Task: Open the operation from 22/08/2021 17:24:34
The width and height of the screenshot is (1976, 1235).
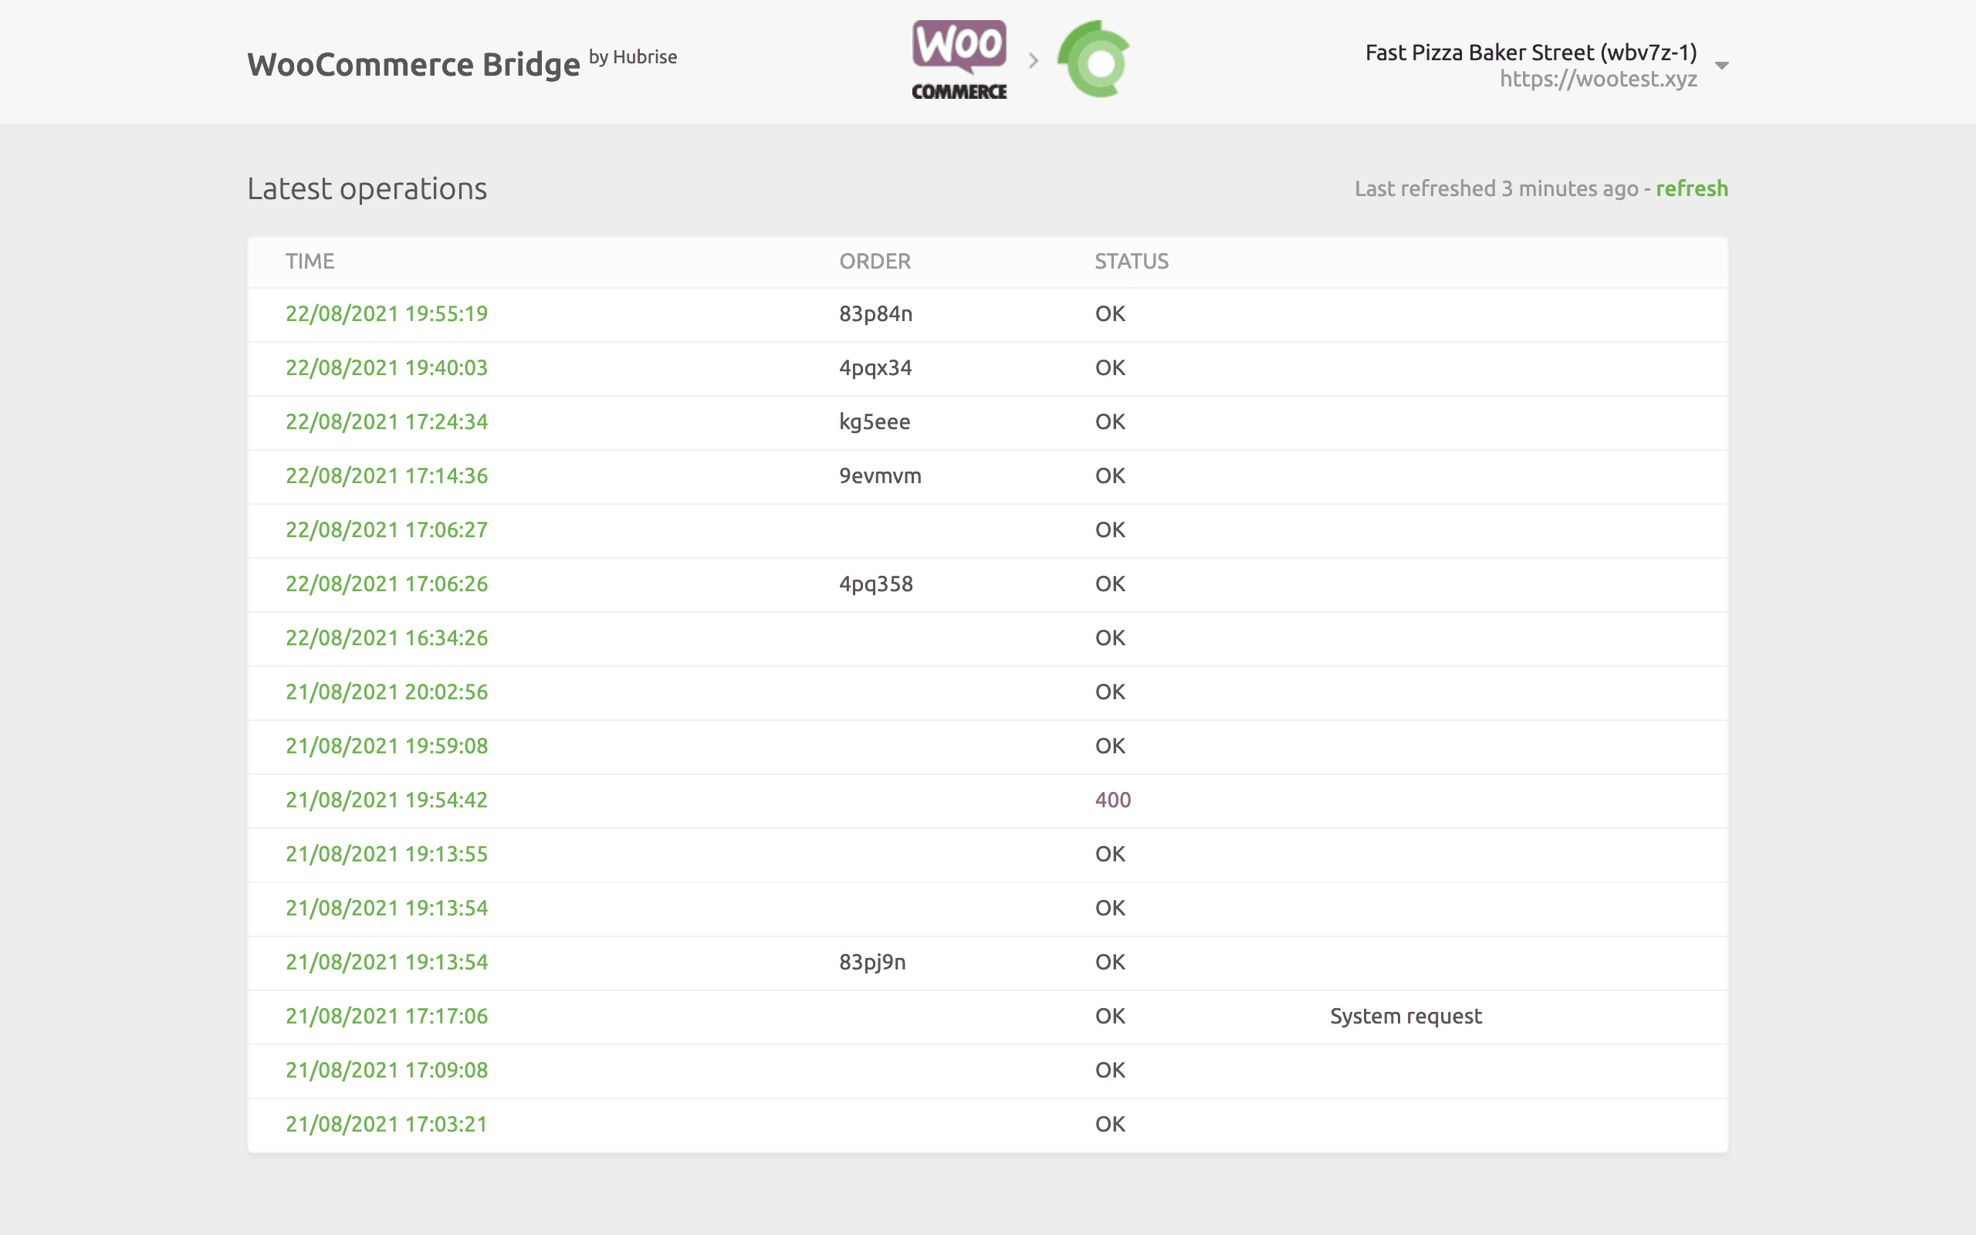Action: tap(386, 421)
